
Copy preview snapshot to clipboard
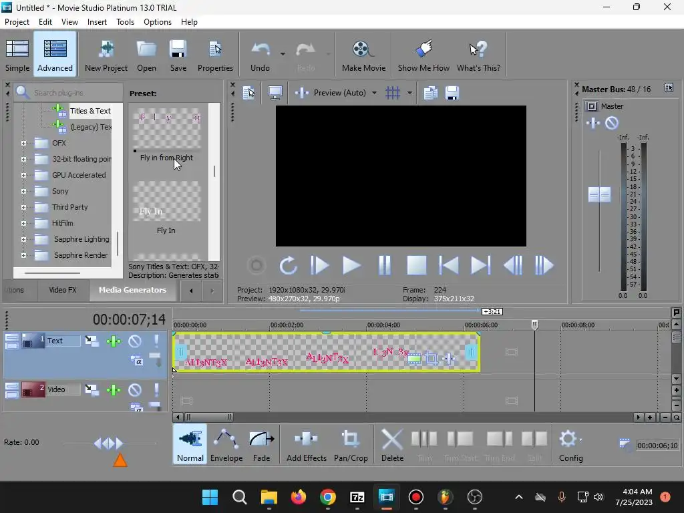(431, 92)
